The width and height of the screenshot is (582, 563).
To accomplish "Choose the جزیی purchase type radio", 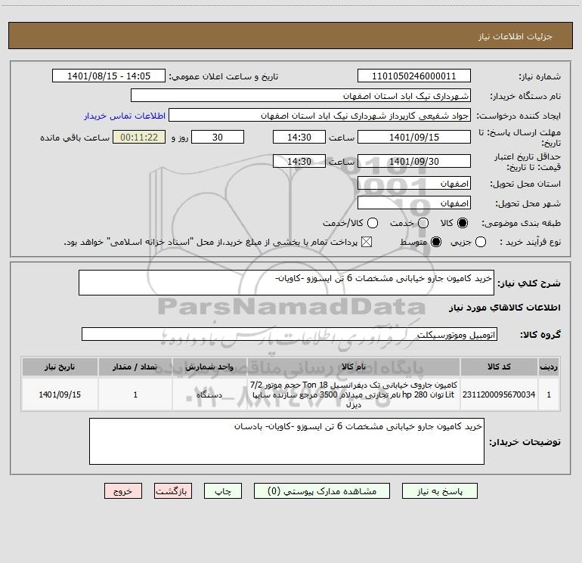I will pos(480,242).
